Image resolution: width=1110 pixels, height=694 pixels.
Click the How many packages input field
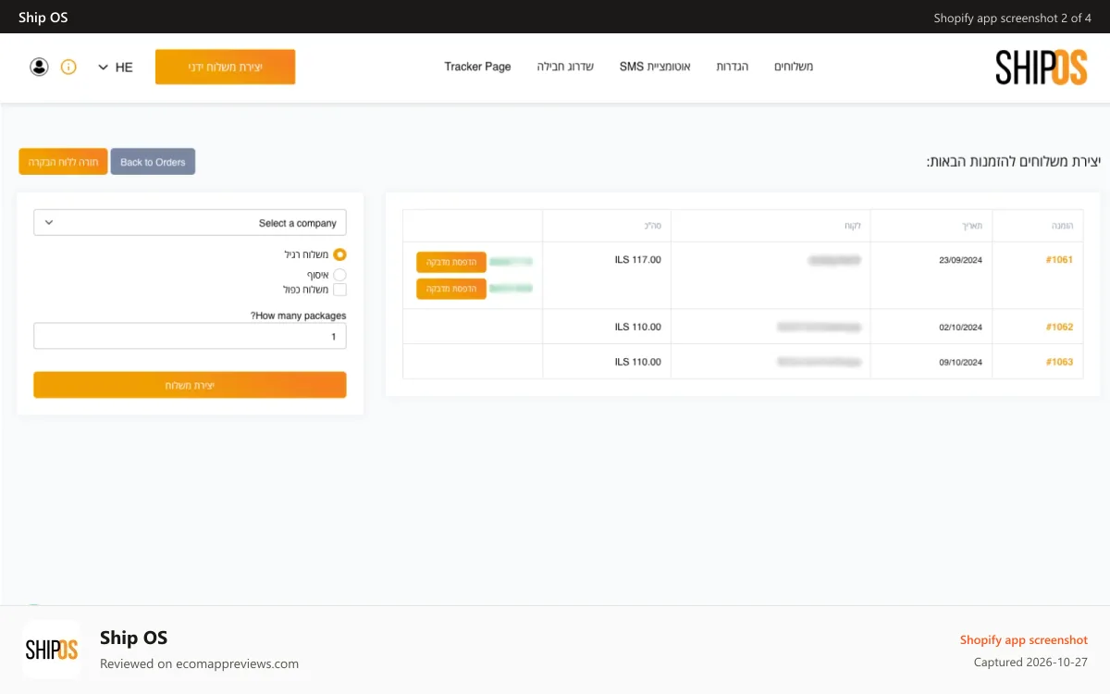tap(191, 336)
